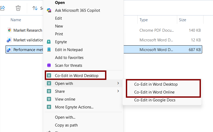The width and height of the screenshot is (213, 132).
Task: Click the Share icon in toolbar
Action: (x=2, y=8)
